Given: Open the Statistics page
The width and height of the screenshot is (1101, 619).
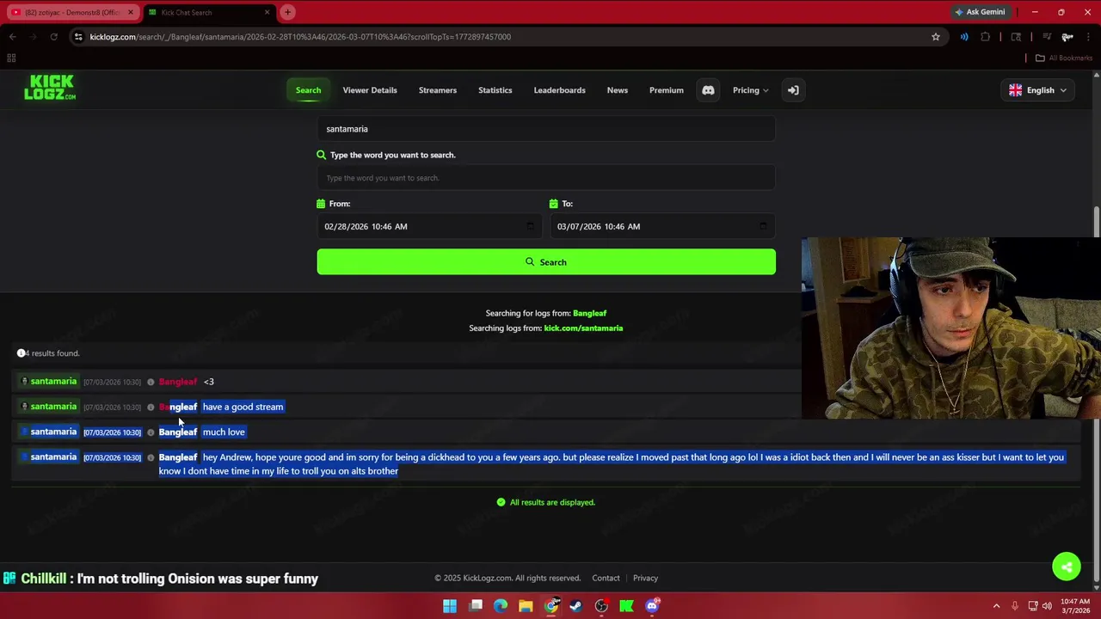Looking at the screenshot, I should 495,90.
